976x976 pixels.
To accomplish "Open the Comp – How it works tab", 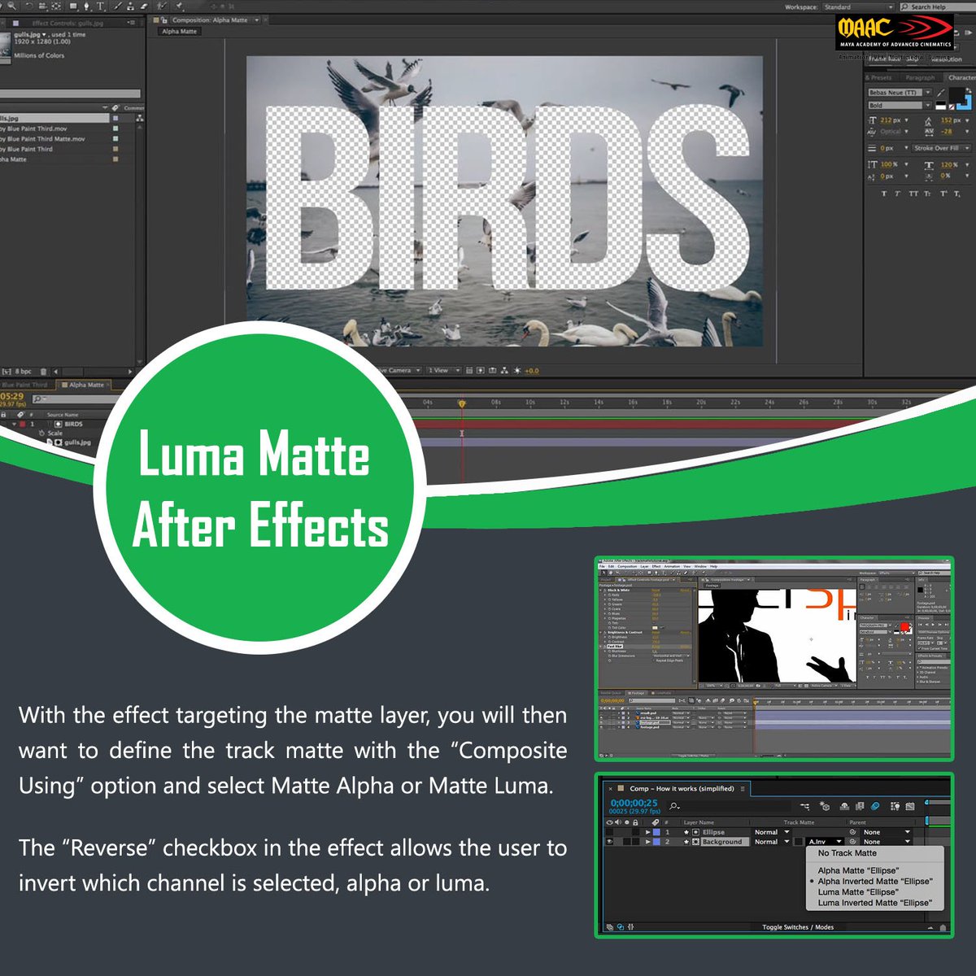I will (x=682, y=789).
